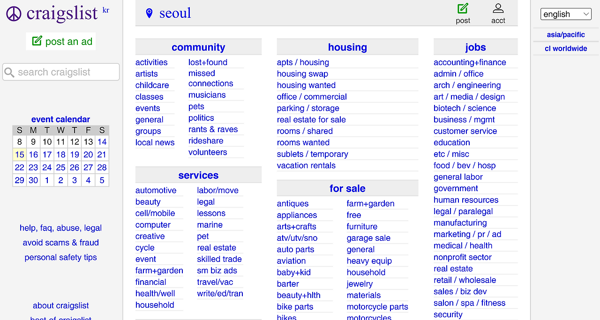The height and width of the screenshot is (320, 600).
Task: Open the services section header
Action: [x=198, y=175]
